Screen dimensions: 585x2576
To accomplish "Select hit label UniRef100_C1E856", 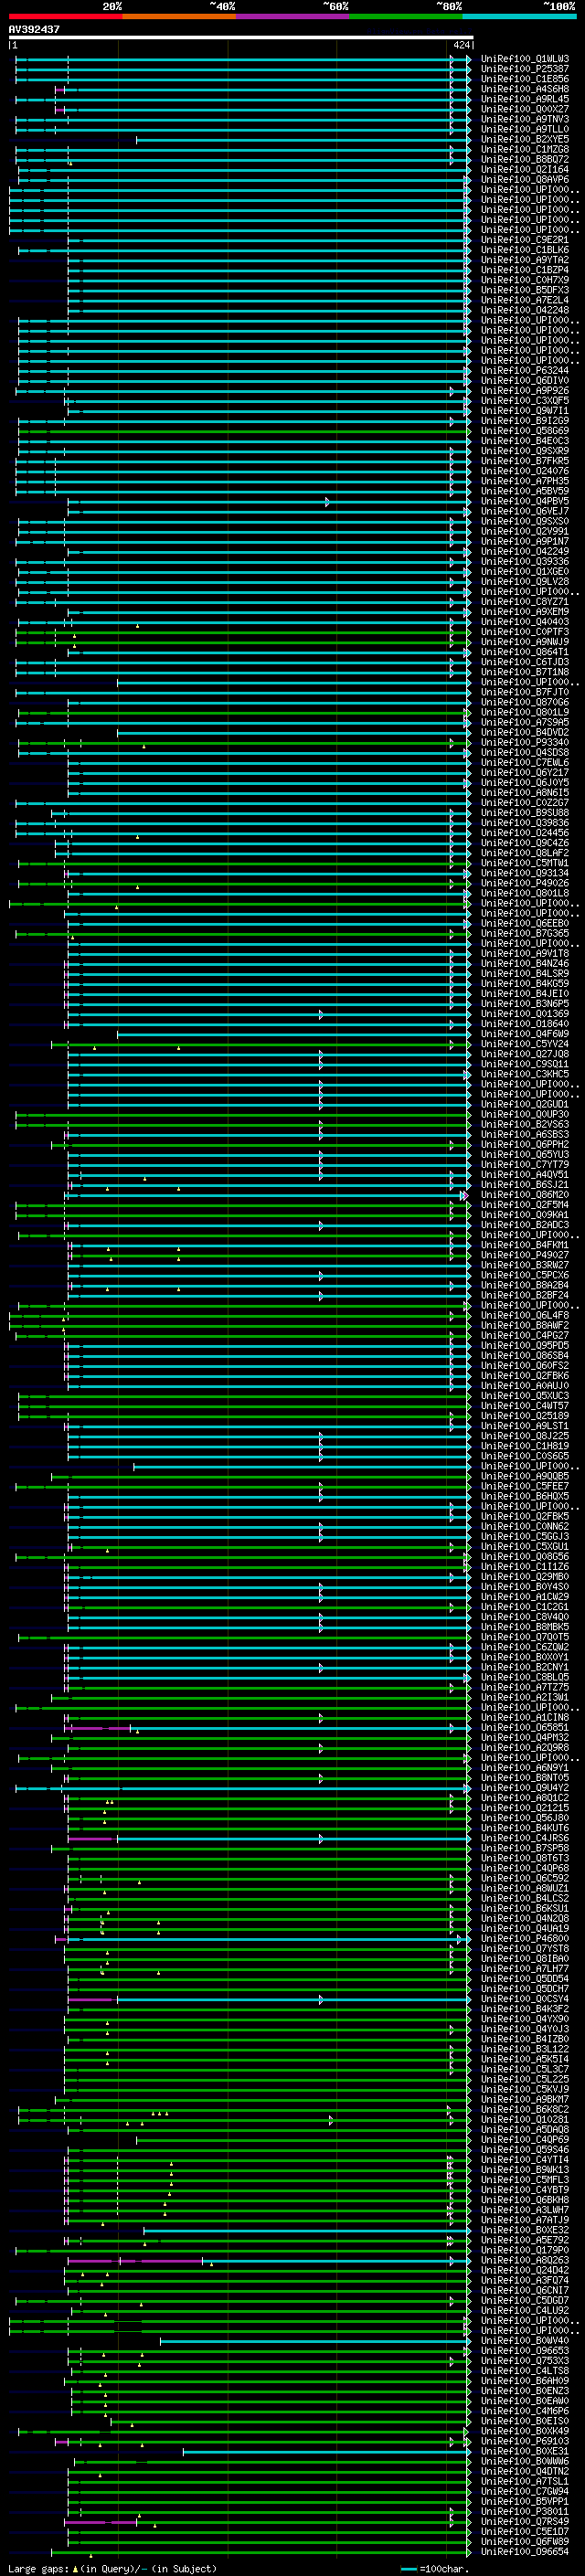I will (524, 79).
